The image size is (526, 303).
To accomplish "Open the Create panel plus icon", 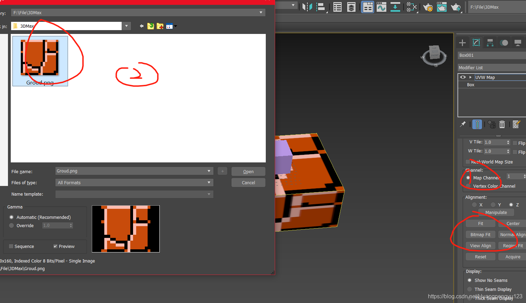I will [x=462, y=43].
